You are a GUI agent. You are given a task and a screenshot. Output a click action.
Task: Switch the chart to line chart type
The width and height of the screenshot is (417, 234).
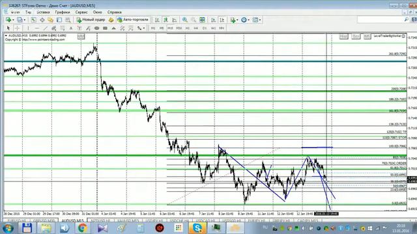click(175, 20)
